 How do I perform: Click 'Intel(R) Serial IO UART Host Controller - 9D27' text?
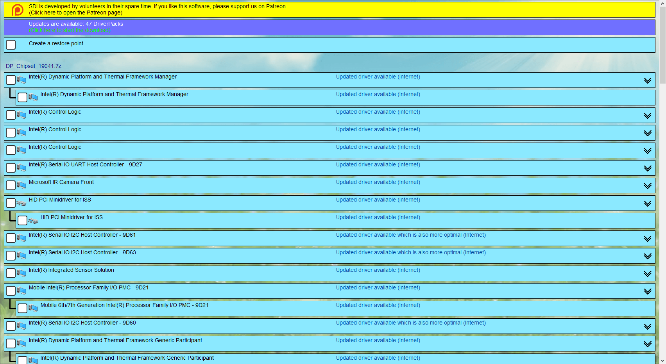click(x=86, y=164)
